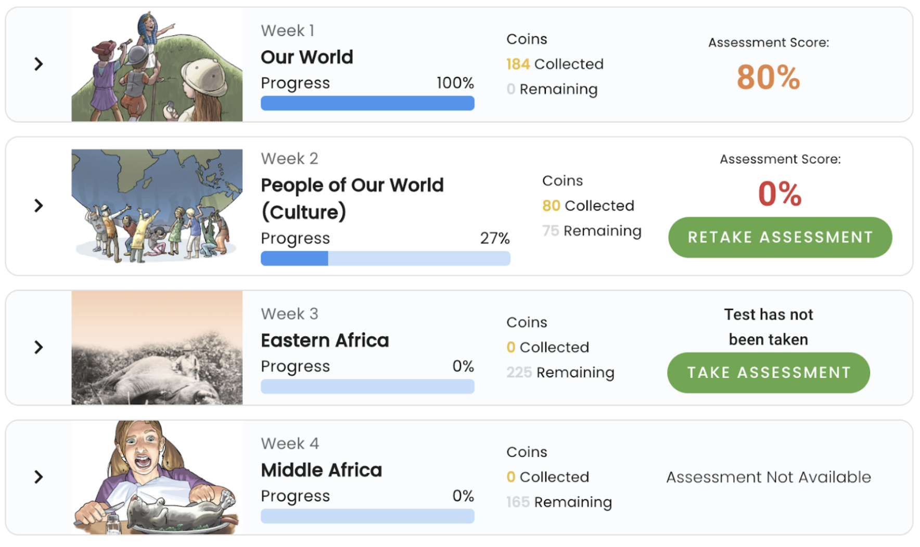Click the Our World progress bar
Image resolution: width=920 pixels, height=547 pixels.
367,103
